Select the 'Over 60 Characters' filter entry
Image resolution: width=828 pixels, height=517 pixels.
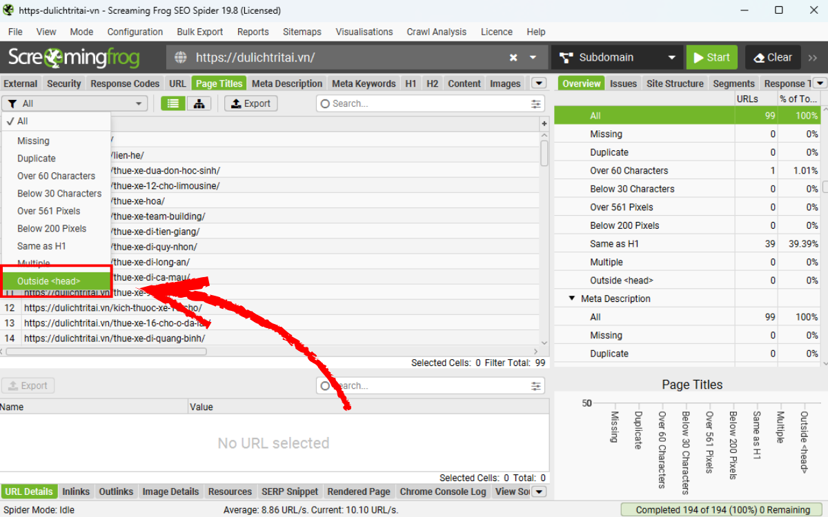(629, 170)
